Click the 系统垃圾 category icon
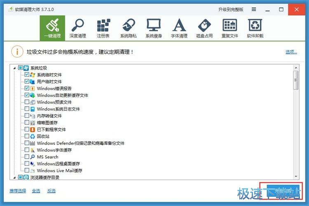The width and height of the screenshot is (309, 206). 26,68
